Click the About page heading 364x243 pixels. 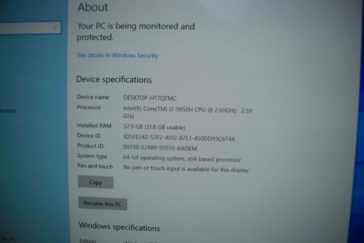(x=93, y=7)
